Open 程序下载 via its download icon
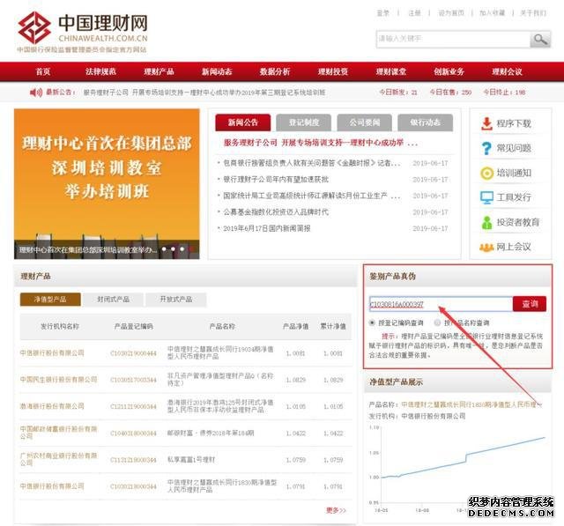This screenshot has height=526, width=564. click(486, 123)
